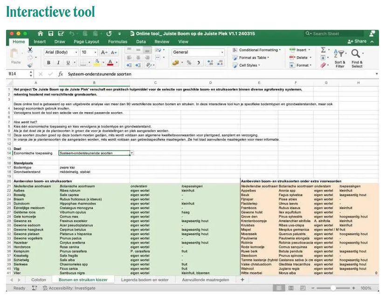Click the Redo arrow in the title bar
The height and width of the screenshot is (298, 386).
[109, 34]
